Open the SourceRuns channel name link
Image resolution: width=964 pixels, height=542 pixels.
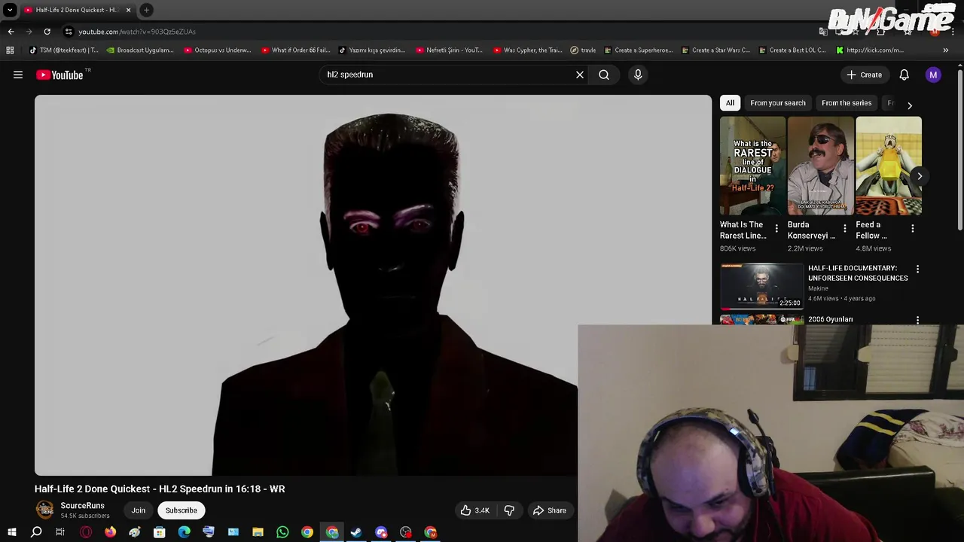pyautogui.click(x=82, y=506)
